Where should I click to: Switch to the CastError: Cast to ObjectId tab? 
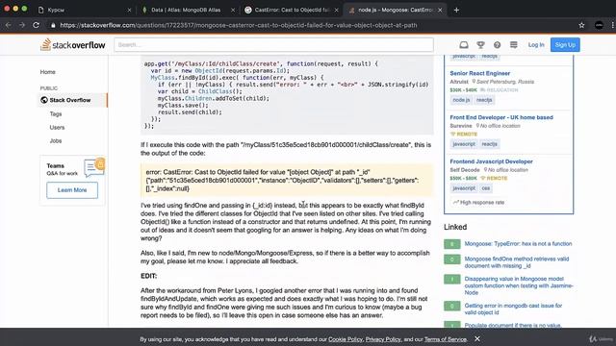click(292, 10)
